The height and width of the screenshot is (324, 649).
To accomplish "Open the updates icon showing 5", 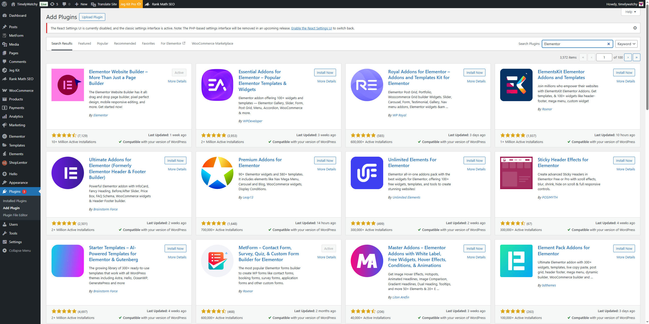I will tap(54, 4).
